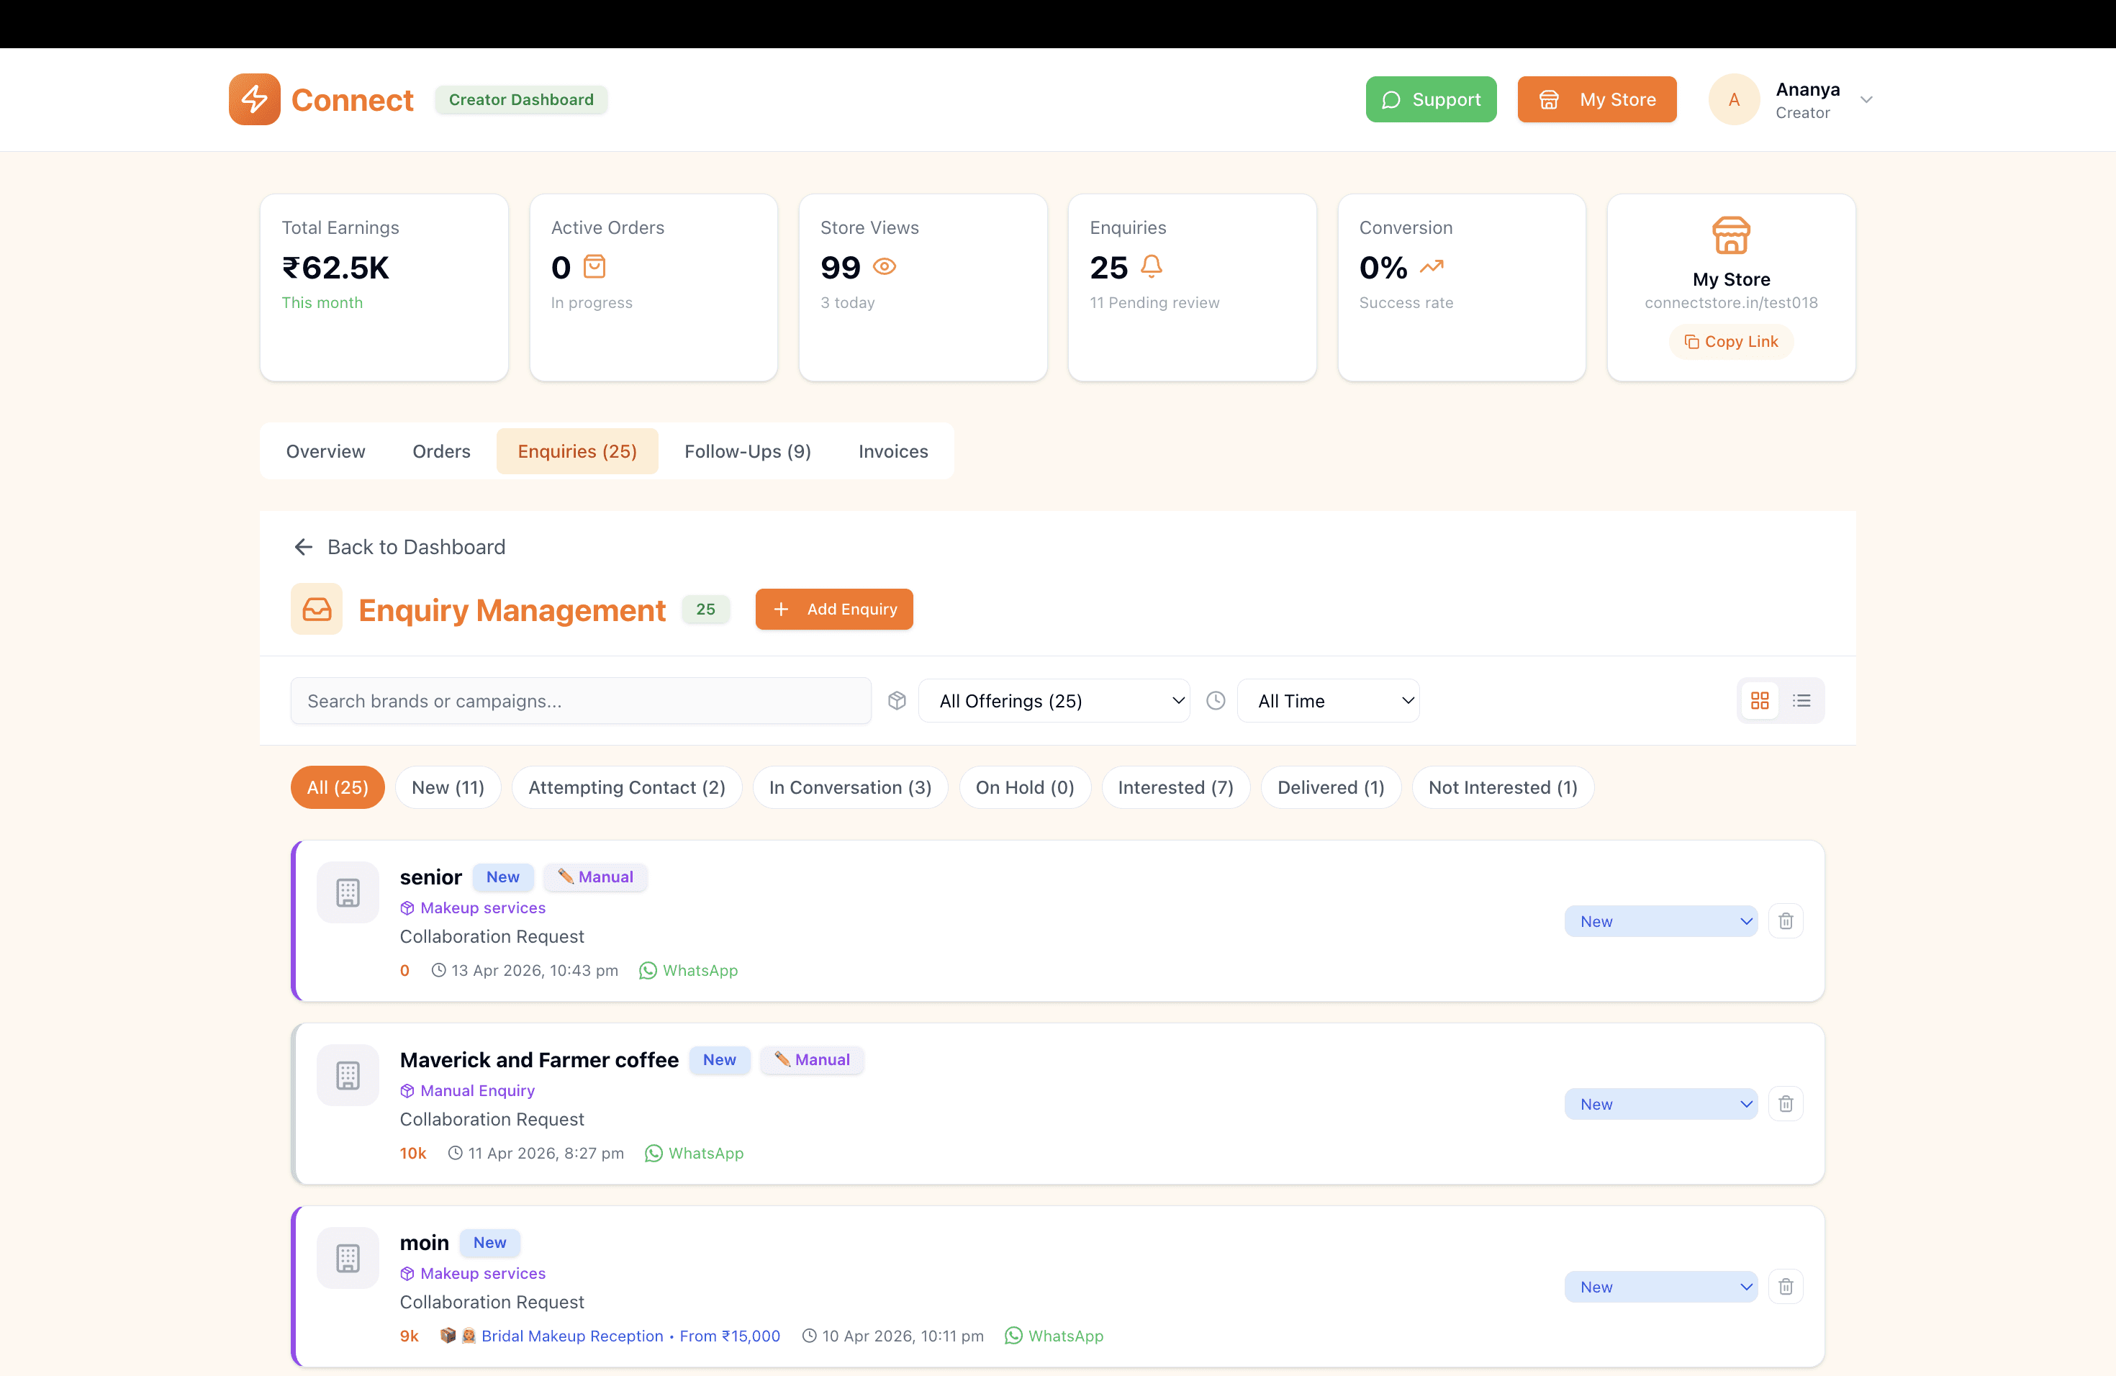The height and width of the screenshot is (1376, 2116).
Task: Click the Add Enquiry button
Action: (x=834, y=609)
